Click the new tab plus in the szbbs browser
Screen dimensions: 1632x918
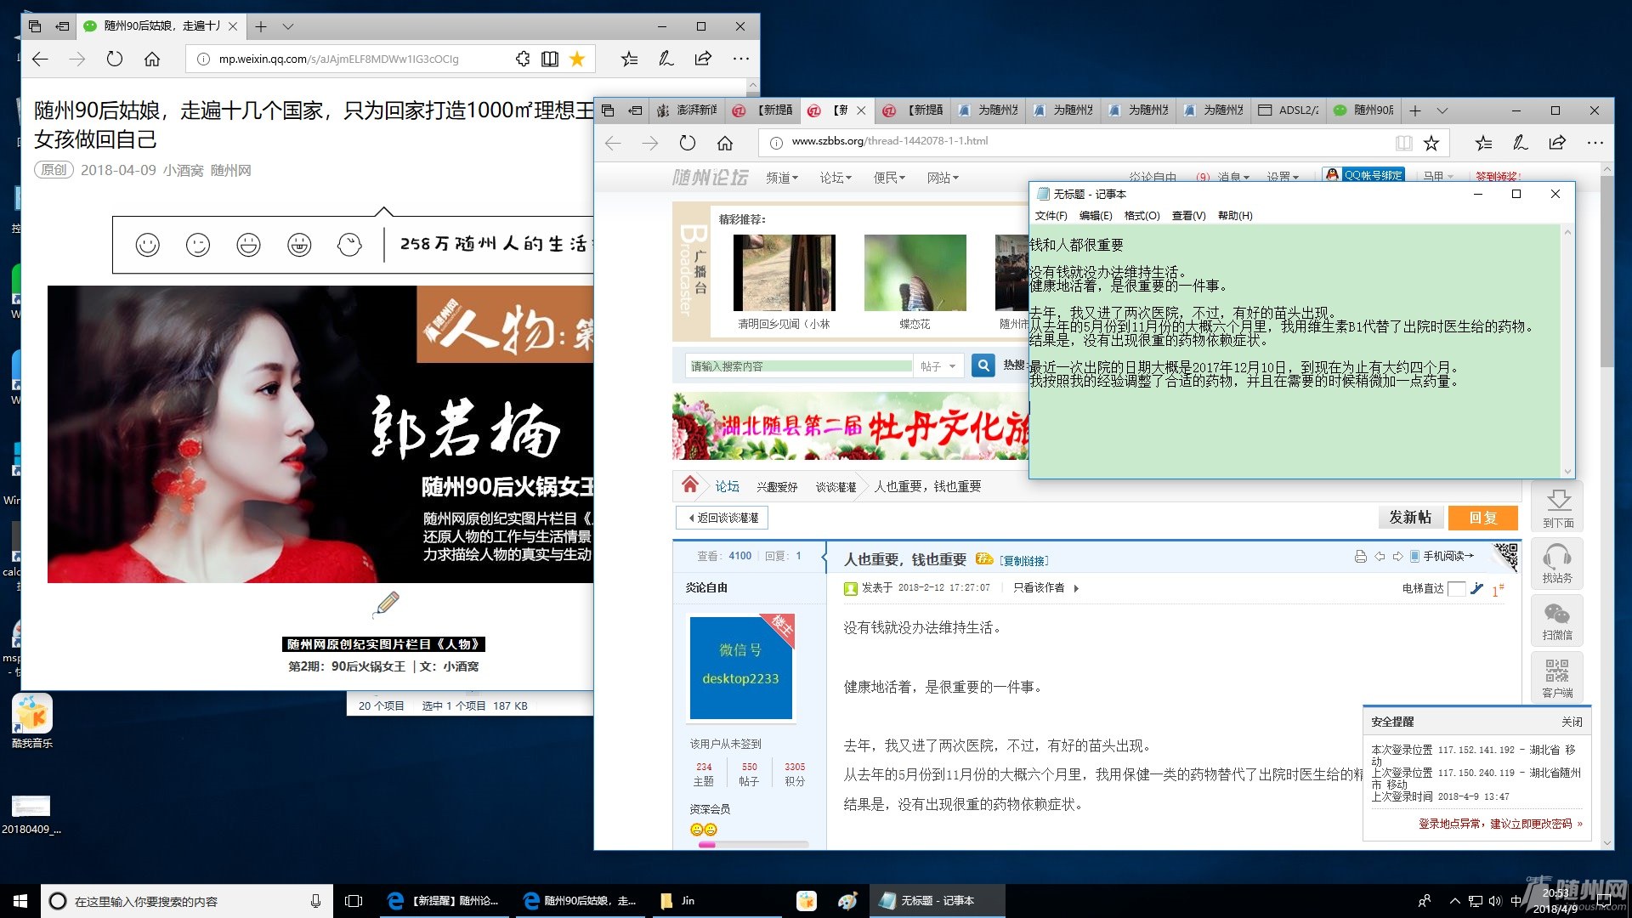click(1415, 110)
